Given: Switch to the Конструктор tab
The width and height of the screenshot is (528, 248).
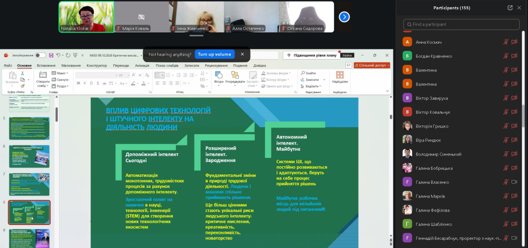Looking at the screenshot, I should click(x=96, y=65).
